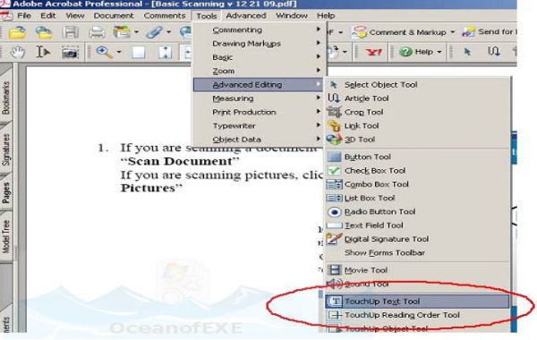Choose Crop Tool in submenu
537x340 pixels.
[x=417, y=112]
